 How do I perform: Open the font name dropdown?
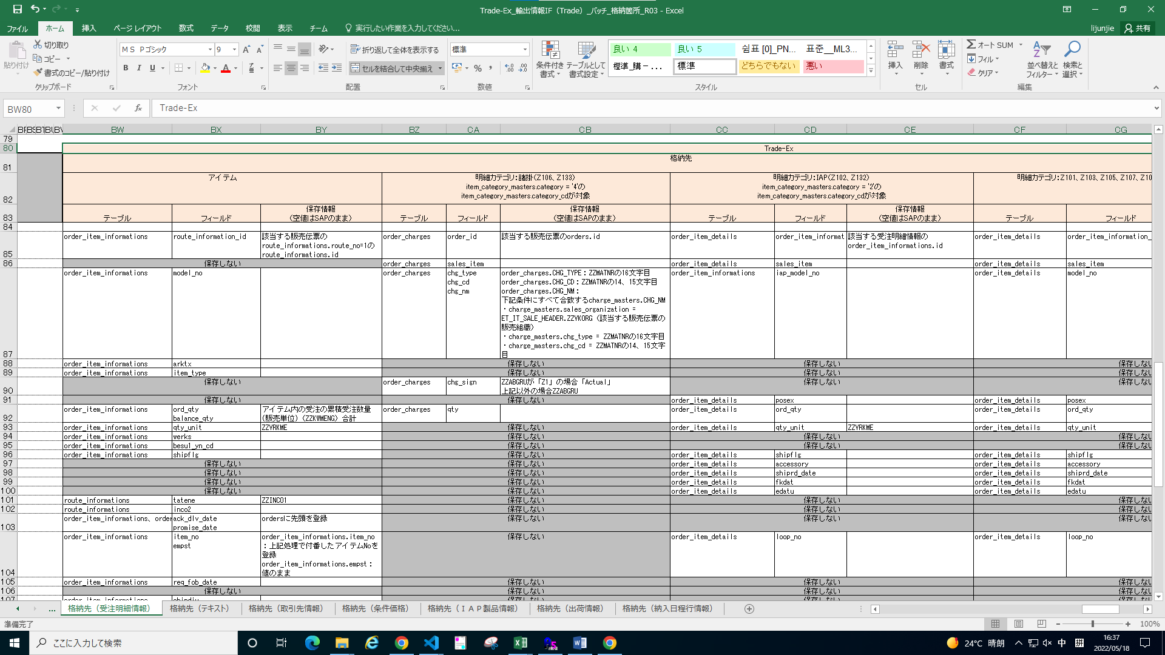[x=210, y=49]
